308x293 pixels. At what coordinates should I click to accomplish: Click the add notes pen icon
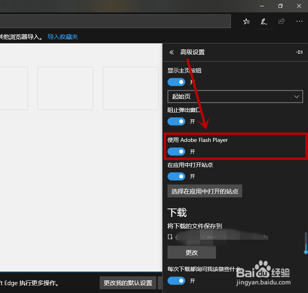pyautogui.click(x=264, y=21)
